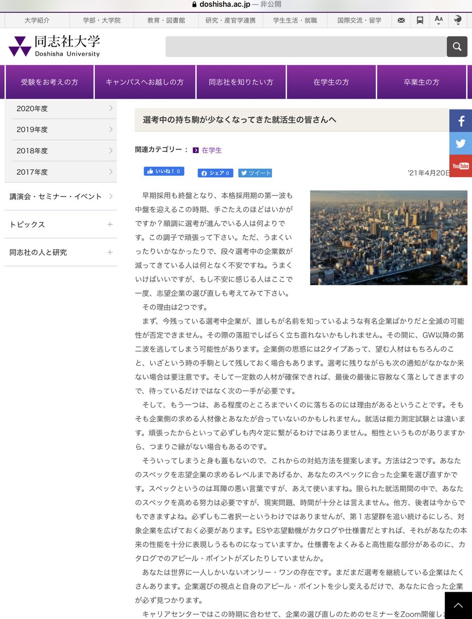Image resolution: width=472 pixels, height=619 pixels.
Task: Open 国際交流・留学 top menu
Action: pos(360,20)
